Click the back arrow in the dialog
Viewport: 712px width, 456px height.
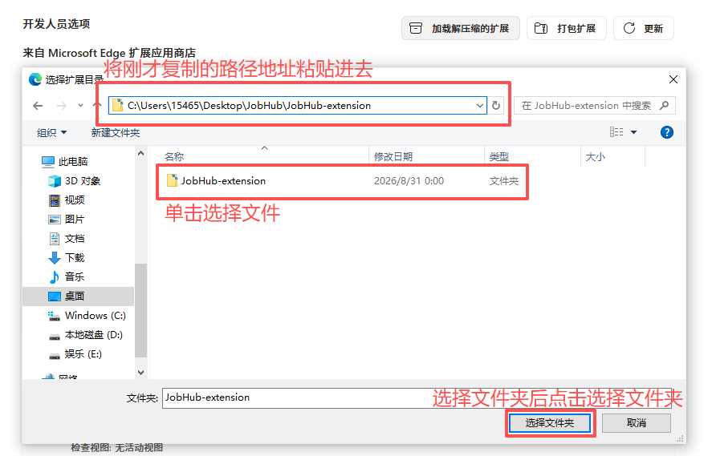(38, 106)
